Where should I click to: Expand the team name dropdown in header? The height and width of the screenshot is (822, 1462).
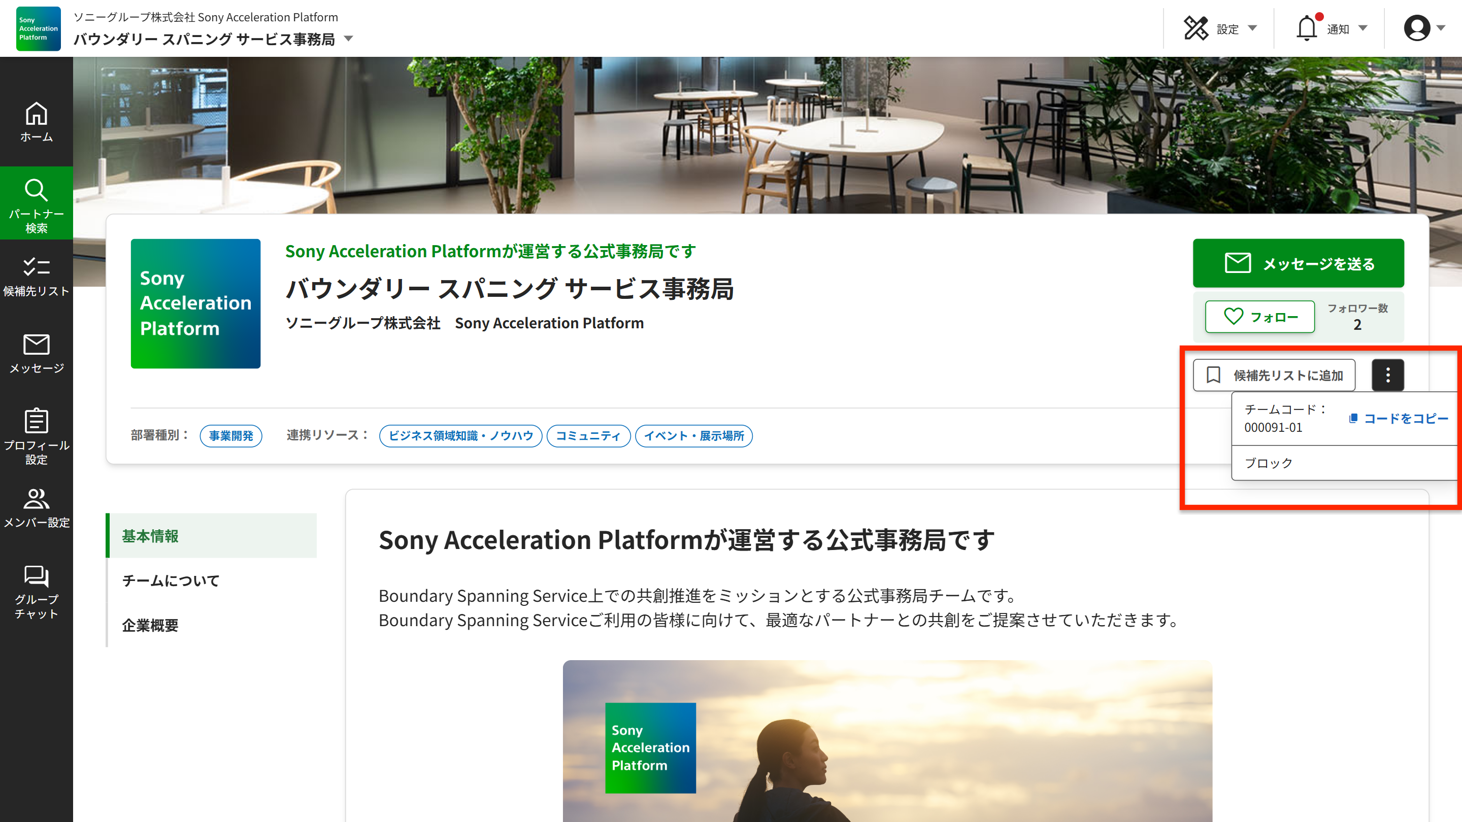point(348,39)
